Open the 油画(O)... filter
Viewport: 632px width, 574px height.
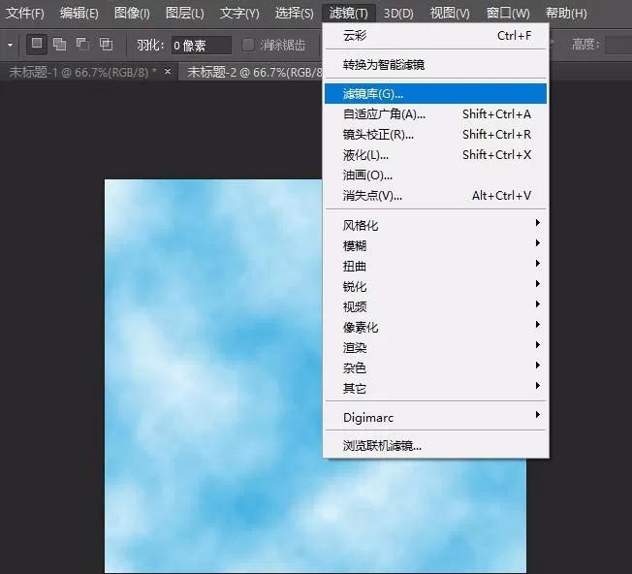435,175
